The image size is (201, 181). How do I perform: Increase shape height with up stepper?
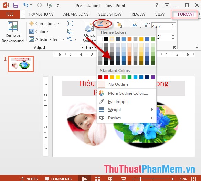coord(173,25)
